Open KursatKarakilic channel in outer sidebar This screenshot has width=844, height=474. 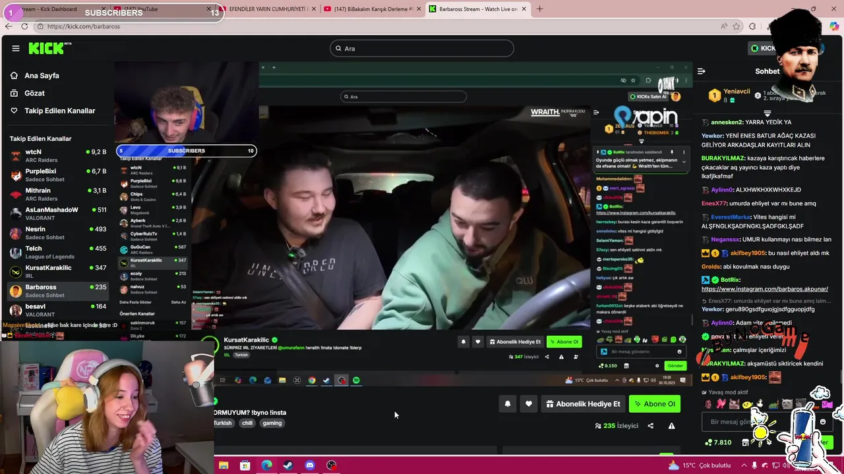[58, 271]
